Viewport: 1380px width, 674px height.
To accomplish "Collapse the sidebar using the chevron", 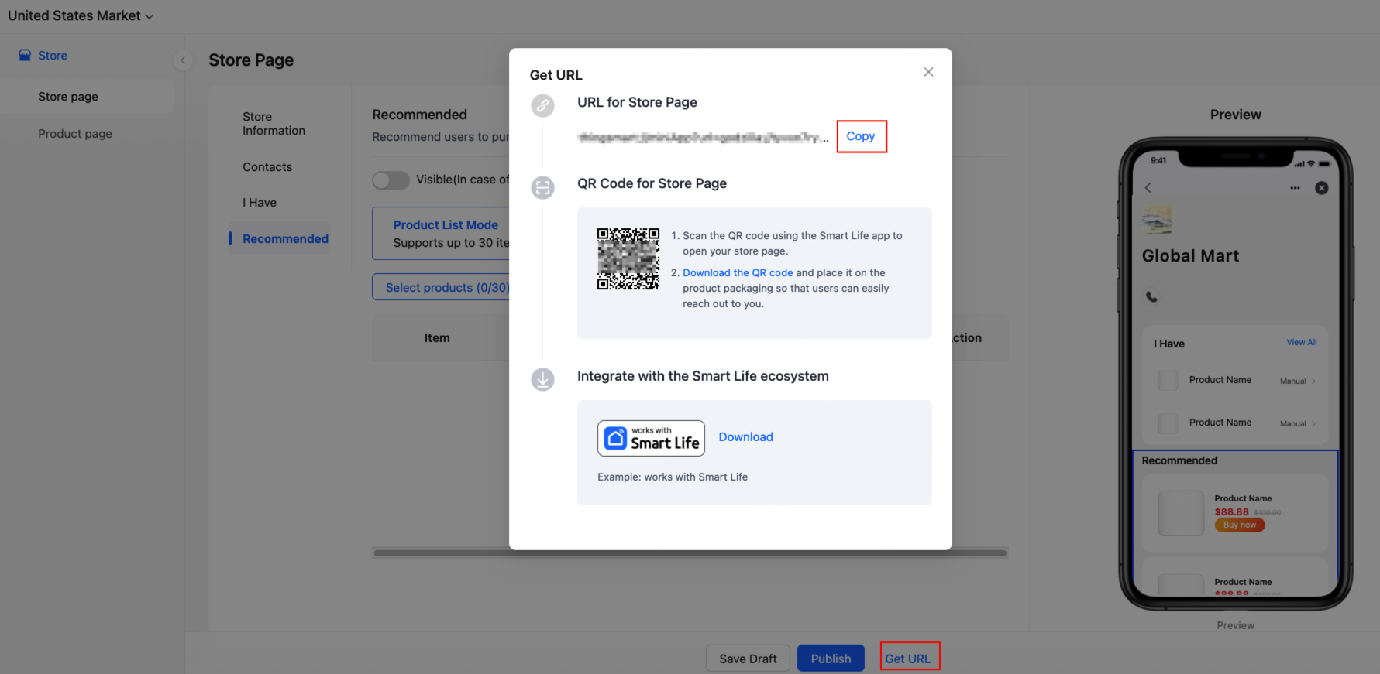I will coord(183,60).
